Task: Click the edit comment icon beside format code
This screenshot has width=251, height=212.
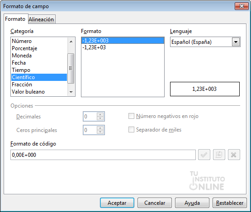Action: (x=219, y=155)
